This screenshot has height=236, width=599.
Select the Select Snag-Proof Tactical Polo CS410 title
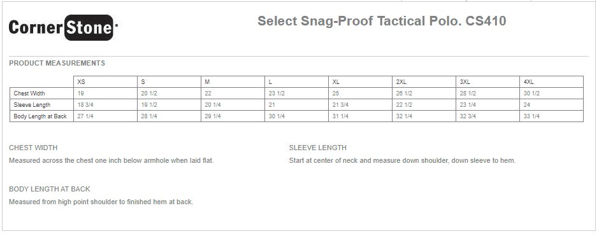[382, 21]
